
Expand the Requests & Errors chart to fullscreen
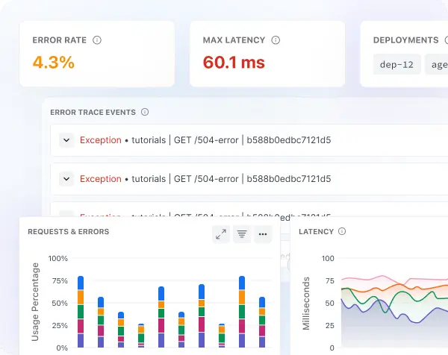(221, 234)
